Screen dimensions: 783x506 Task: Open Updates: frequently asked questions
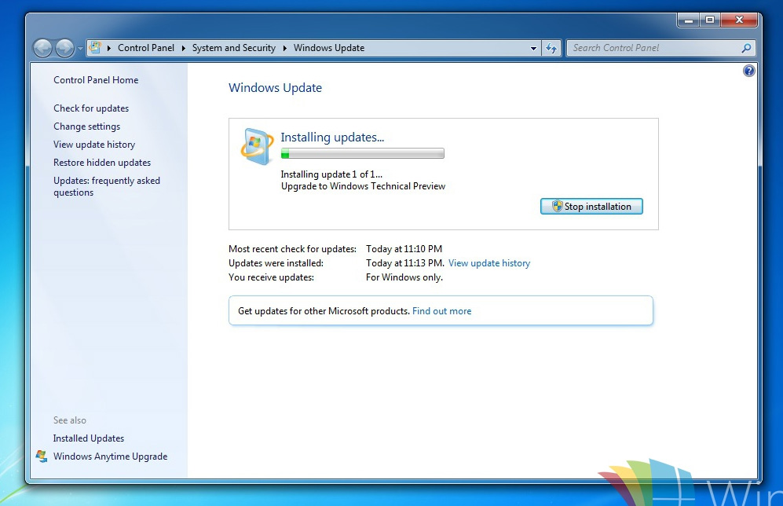107,186
